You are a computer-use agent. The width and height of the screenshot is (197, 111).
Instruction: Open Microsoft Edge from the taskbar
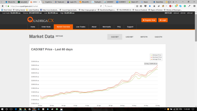pyautogui.click(x=16, y=109)
